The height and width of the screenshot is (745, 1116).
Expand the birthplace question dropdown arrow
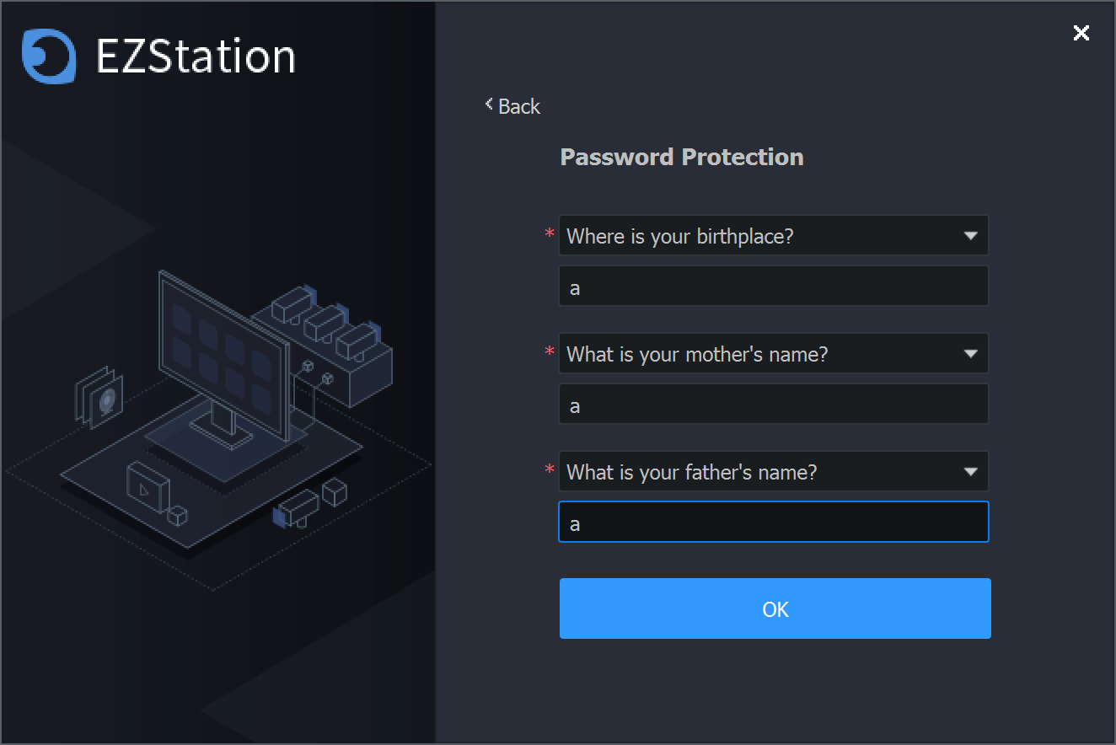[x=970, y=236]
